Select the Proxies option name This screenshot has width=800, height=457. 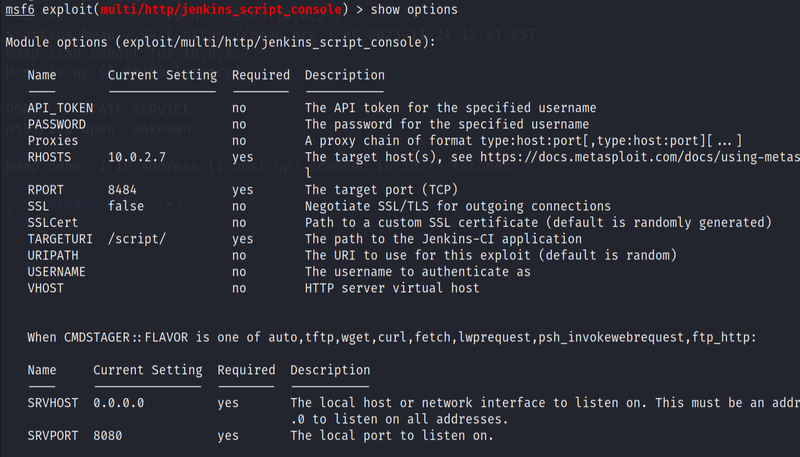pos(53,140)
